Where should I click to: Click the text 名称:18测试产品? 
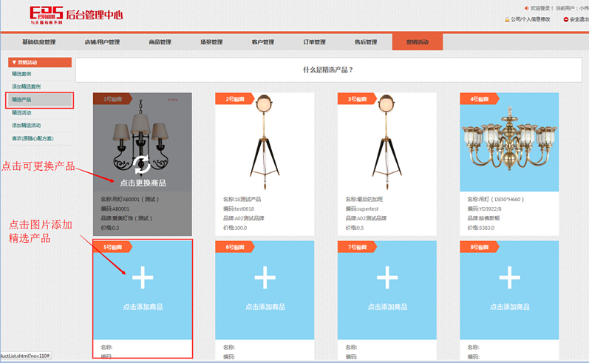tap(242, 200)
